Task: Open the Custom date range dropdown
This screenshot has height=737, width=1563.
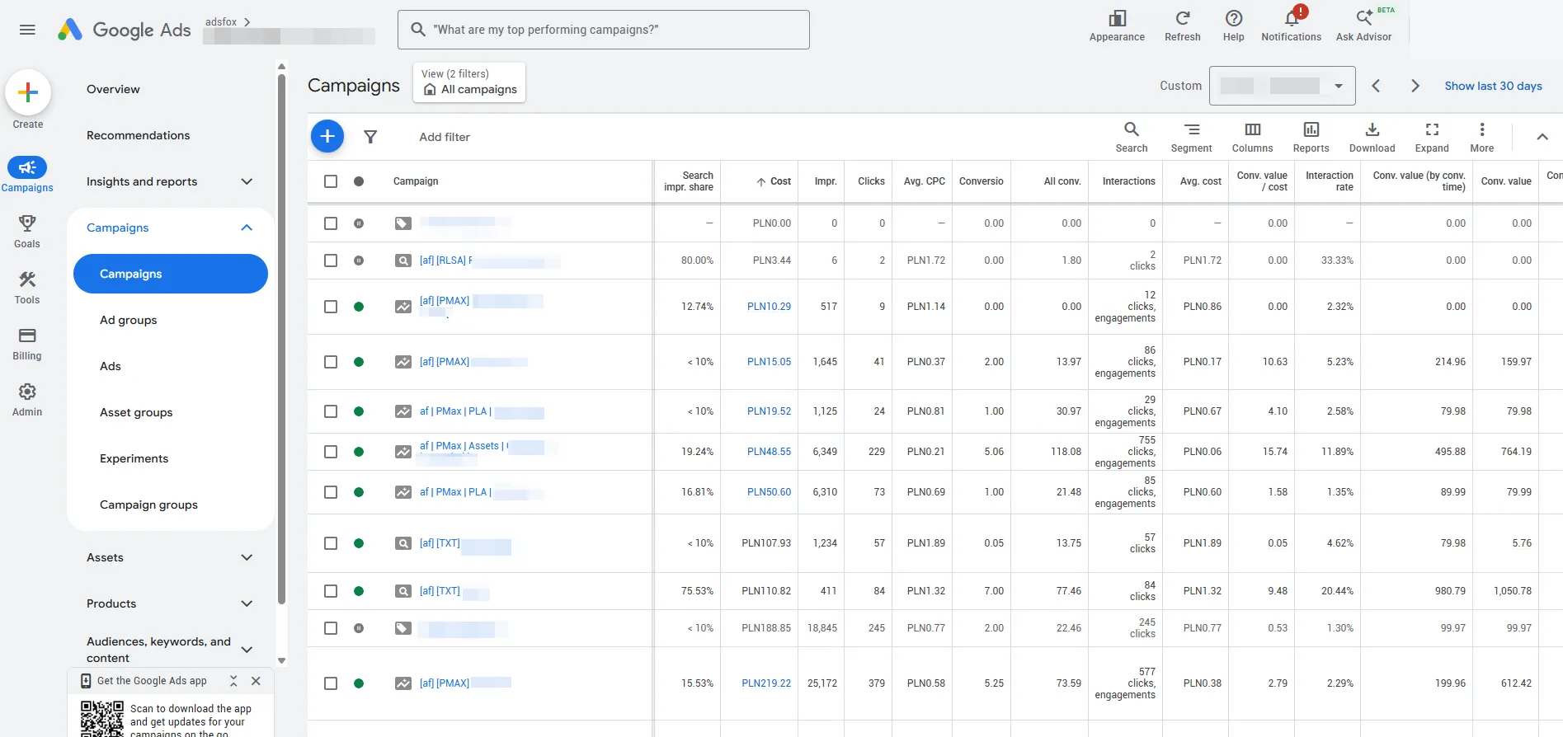Action: point(1282,86)
